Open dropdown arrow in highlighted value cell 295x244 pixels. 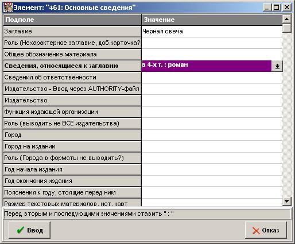(x=277, y=66)
